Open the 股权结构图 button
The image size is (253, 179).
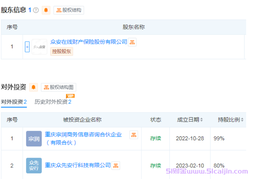click(x=59, y=87)
